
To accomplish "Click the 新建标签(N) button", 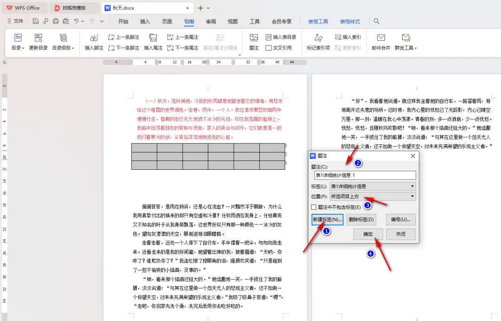I will (x=327, y=219).
